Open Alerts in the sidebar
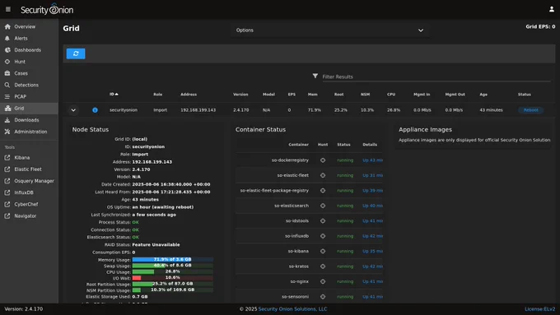The image size is (560, 315). tap(29, 38)
